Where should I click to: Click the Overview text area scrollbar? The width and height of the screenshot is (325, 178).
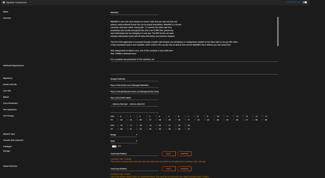click(278, 32)
